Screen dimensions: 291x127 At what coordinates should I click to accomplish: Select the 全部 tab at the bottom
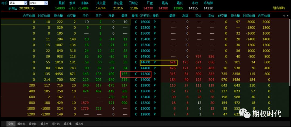(x=11, y=124)
